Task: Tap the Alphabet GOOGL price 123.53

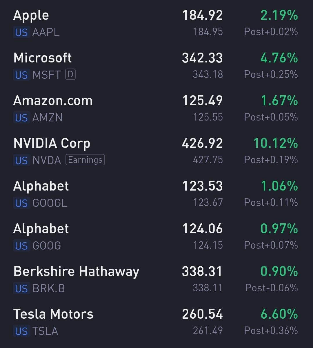Action: click(202, 186)
